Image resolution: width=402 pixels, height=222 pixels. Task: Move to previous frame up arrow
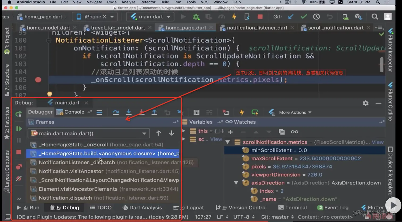(159, 133)
